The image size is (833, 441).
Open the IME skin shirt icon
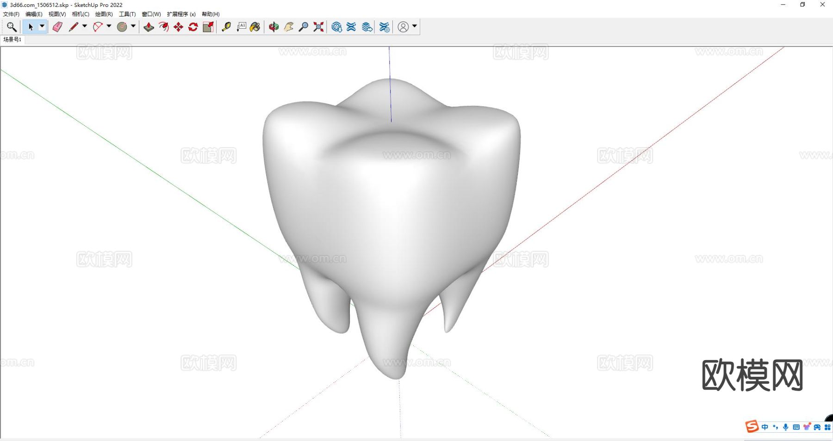click(807, 427)
